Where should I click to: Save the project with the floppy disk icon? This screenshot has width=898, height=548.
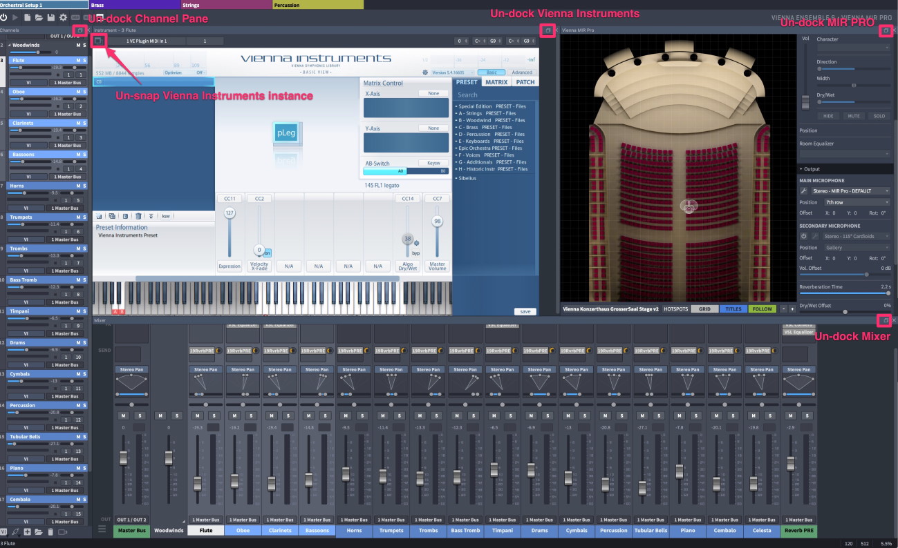pos(51,17)
